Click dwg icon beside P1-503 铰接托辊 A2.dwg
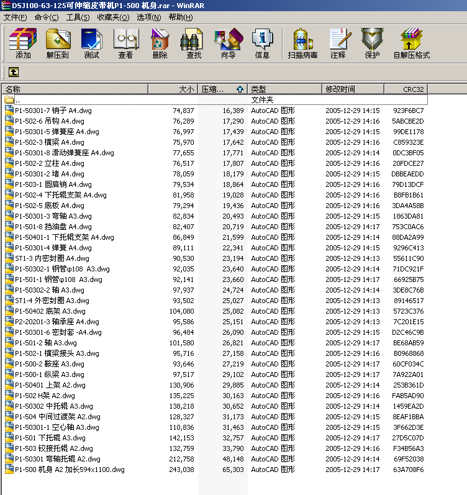Screen dimensions: 467x495 (9, 448)
